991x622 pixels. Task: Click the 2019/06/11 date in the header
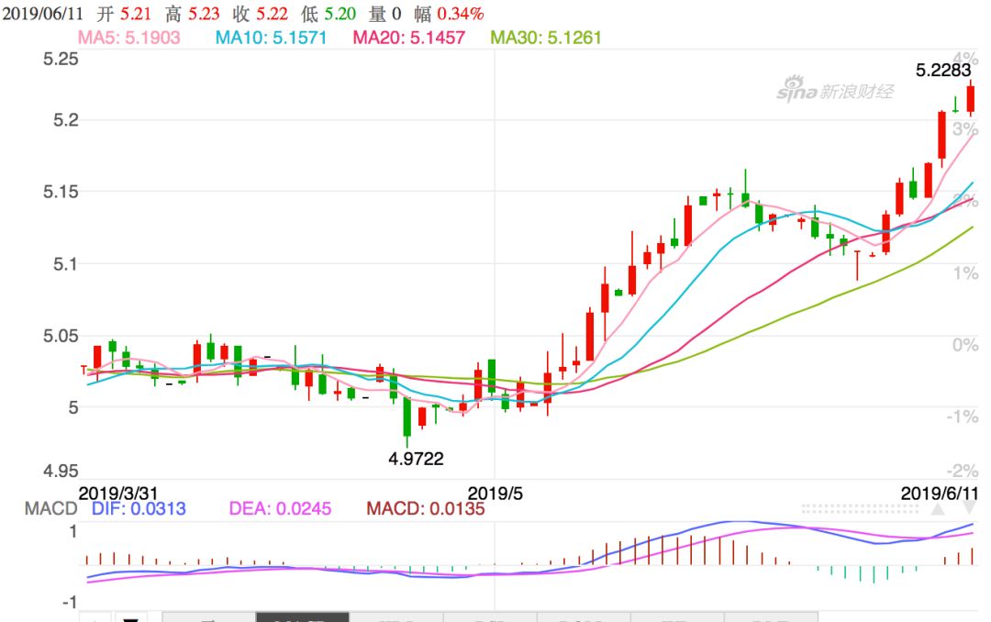pos(42,13)
